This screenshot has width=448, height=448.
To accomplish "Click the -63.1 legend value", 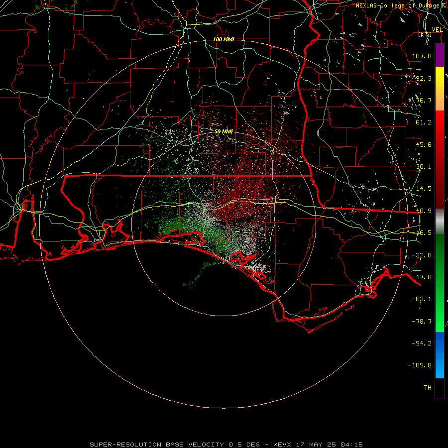I will [422, 299].
